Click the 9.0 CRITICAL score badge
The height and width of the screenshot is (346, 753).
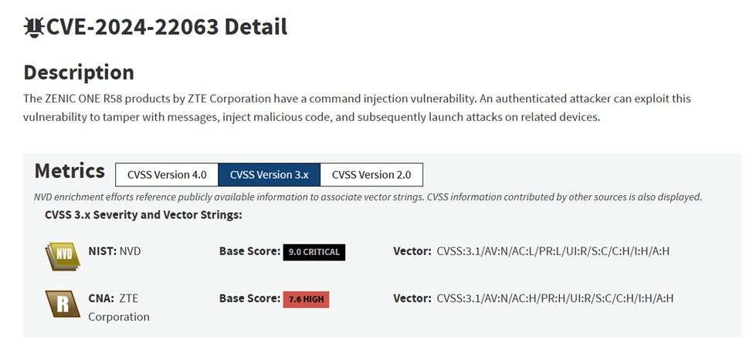[314, 252]
